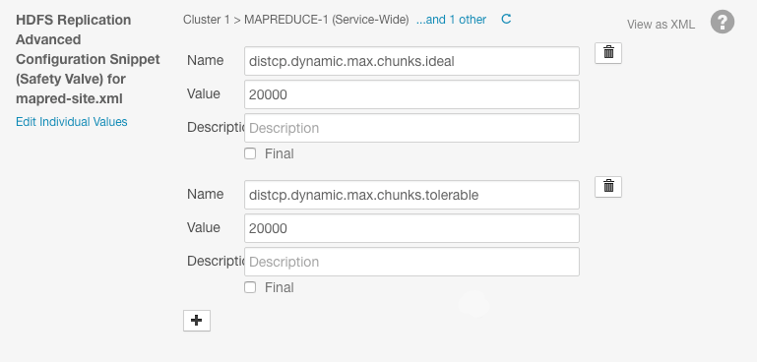Click the Cluster 1 > MAPREDUCE-1 scope text
This screenshot has height=362, width=757.
point(296,20)
